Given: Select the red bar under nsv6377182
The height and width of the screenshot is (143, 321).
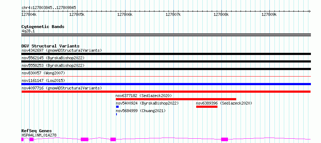Looking at the screenshot, I should pos(176,99).
